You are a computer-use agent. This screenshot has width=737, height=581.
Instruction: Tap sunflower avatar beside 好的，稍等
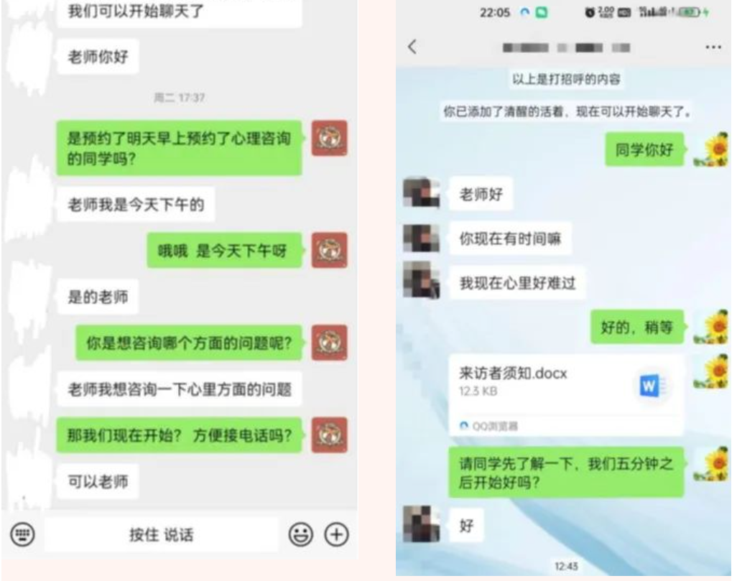click(713, 327)
